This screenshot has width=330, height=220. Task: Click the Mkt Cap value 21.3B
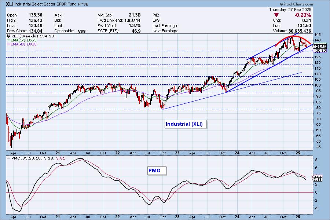tap(135, 15)
